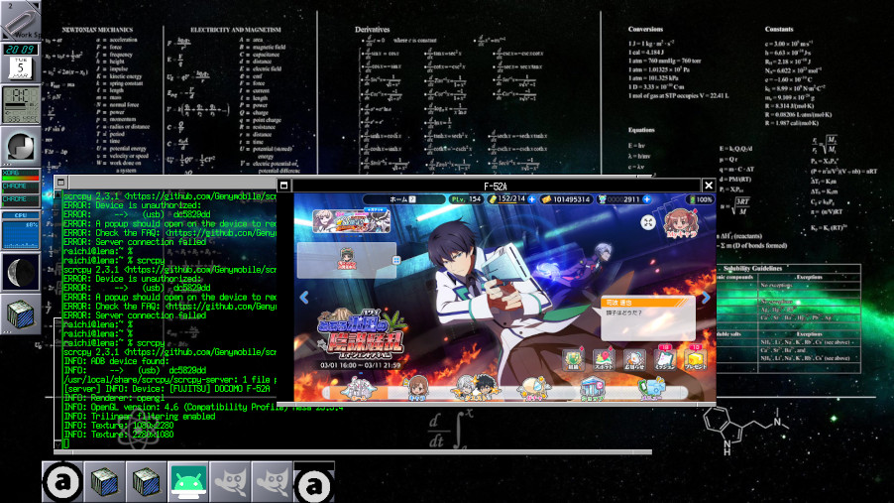Tap the blue grid icon on character panel

tap(396, 260)
